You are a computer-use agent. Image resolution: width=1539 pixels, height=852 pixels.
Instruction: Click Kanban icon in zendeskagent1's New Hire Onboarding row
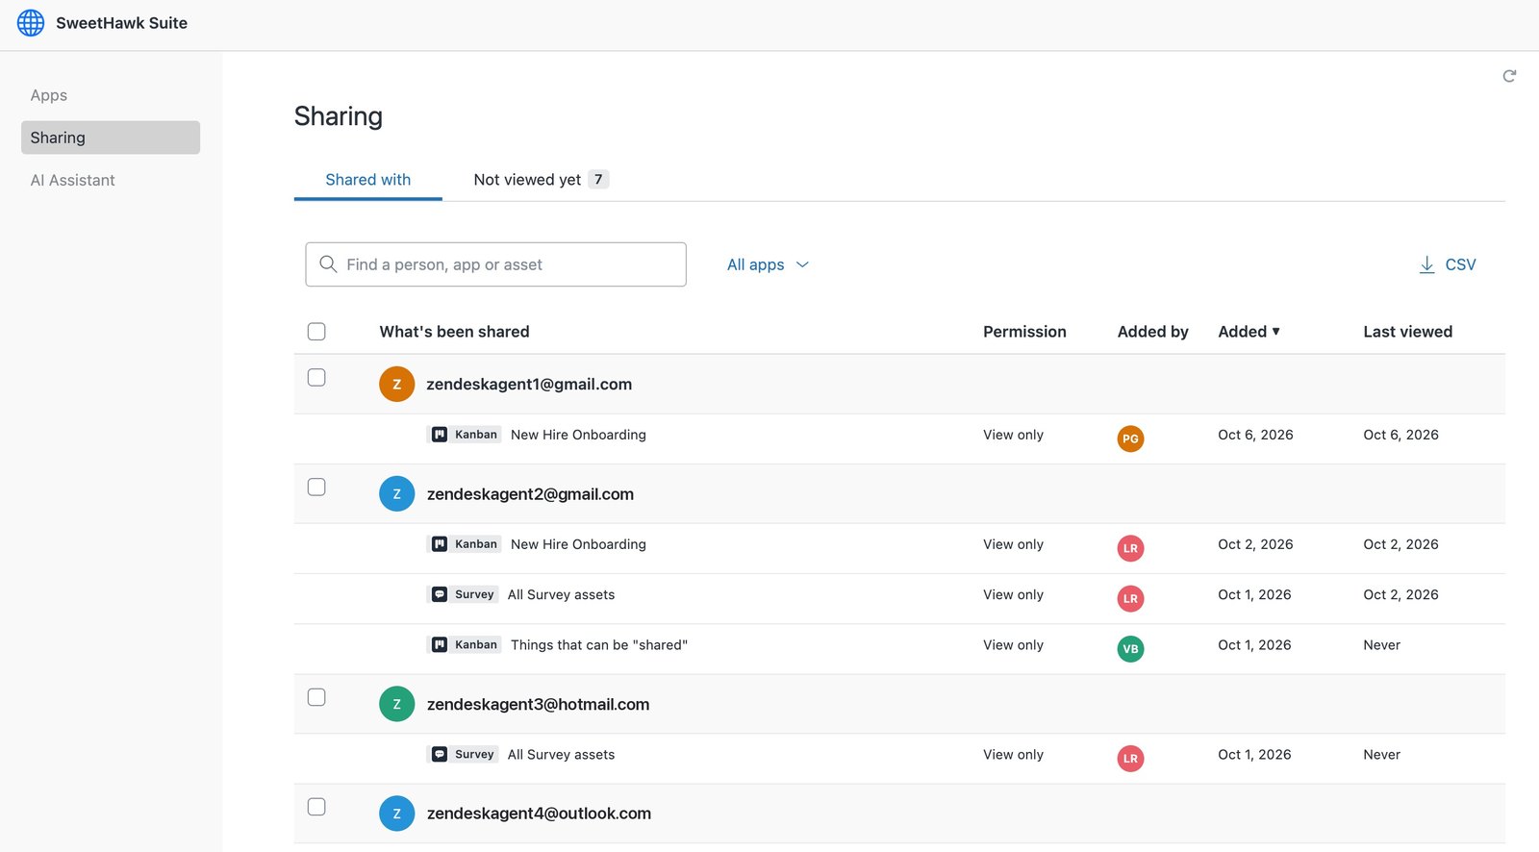440,435
